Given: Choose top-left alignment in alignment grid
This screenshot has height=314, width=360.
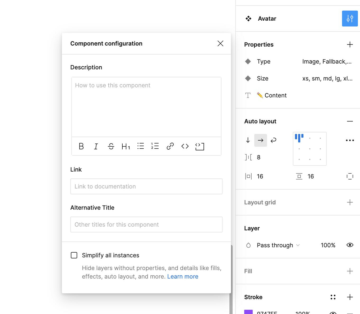Looking at the screenshot, I should (299, 138).
